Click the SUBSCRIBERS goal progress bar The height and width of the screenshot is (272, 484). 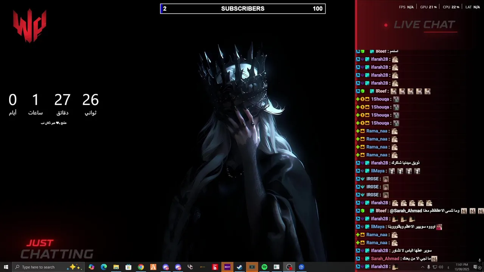coord(243,9)
